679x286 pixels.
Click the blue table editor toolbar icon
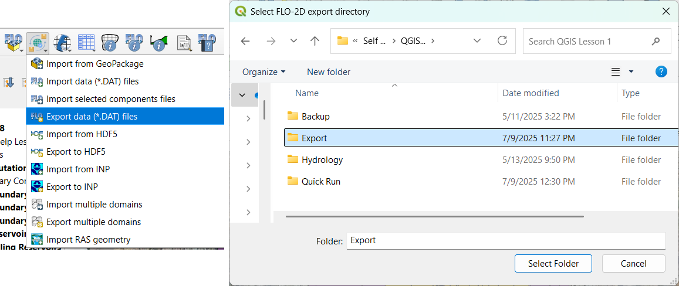[x=86, y=43]
